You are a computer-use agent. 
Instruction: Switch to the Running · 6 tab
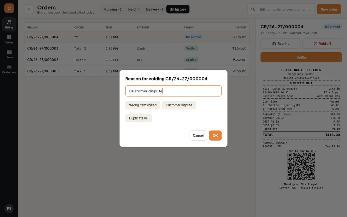(113, 9)
